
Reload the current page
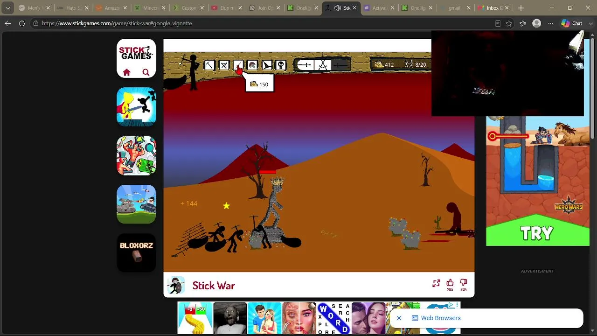[x=22, y=23]
